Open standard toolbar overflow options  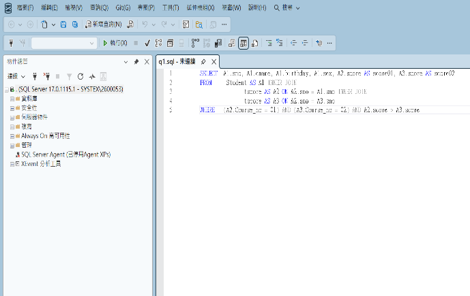tap(224, 24)
